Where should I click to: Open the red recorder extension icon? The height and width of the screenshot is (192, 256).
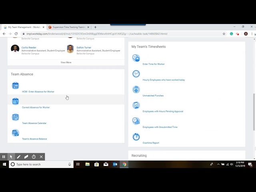237,34
